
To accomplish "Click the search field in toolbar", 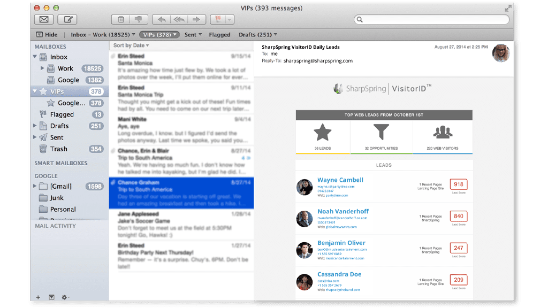I will pyautogui.click(x=432, y=20).
